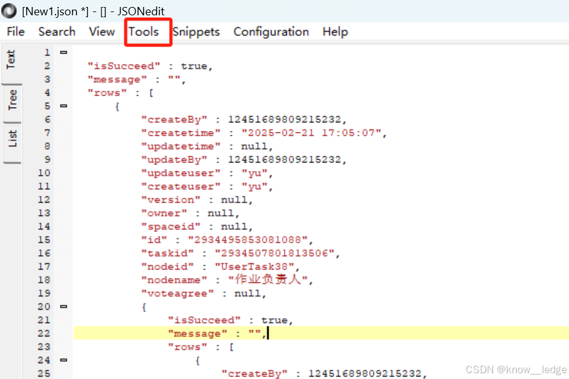Collapse the fold marker at line 5
The height and width of the screenshot is (379, 569).
(64, 106)
